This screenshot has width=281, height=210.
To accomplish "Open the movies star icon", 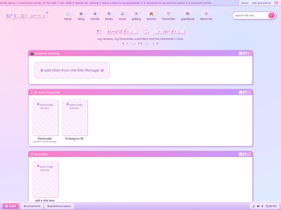I will (x=95, y=14).
